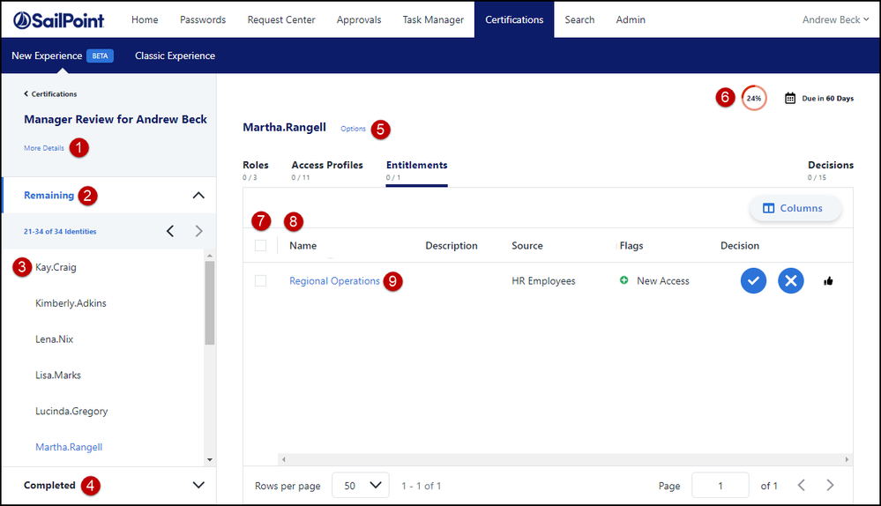Check the Regional Operations row checkbox
This screenshot has height=506, width=881.
260,281
